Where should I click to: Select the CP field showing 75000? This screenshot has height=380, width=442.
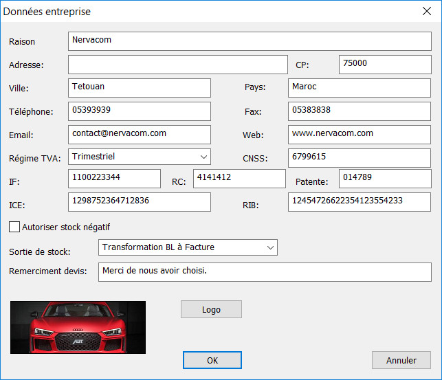tap(385, 64)
